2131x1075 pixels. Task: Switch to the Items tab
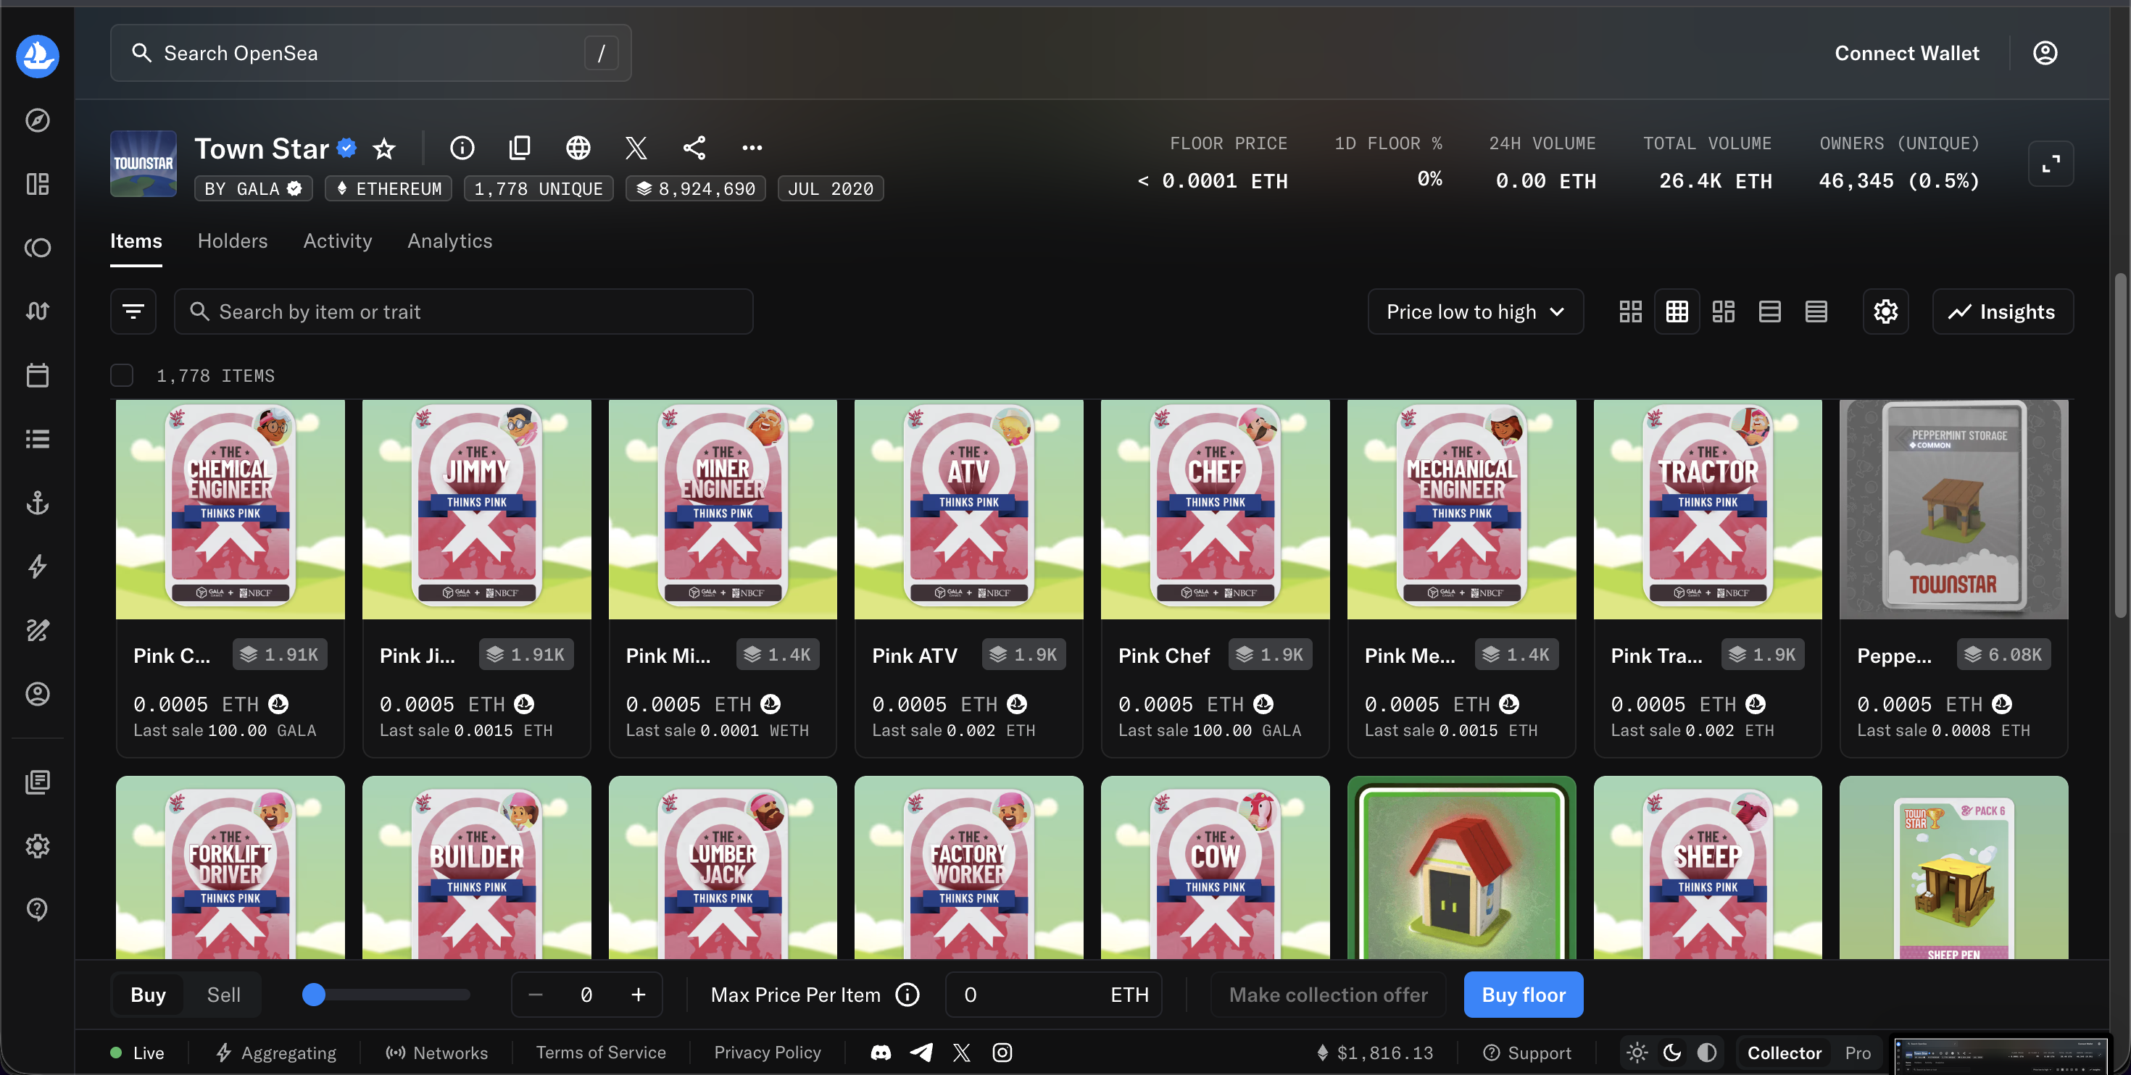[x=136, y=240]
